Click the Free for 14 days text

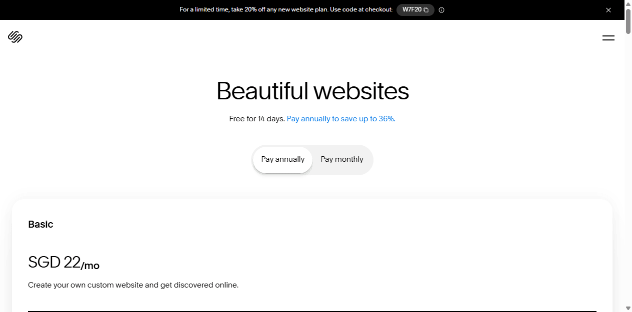[x=257, y=119]
